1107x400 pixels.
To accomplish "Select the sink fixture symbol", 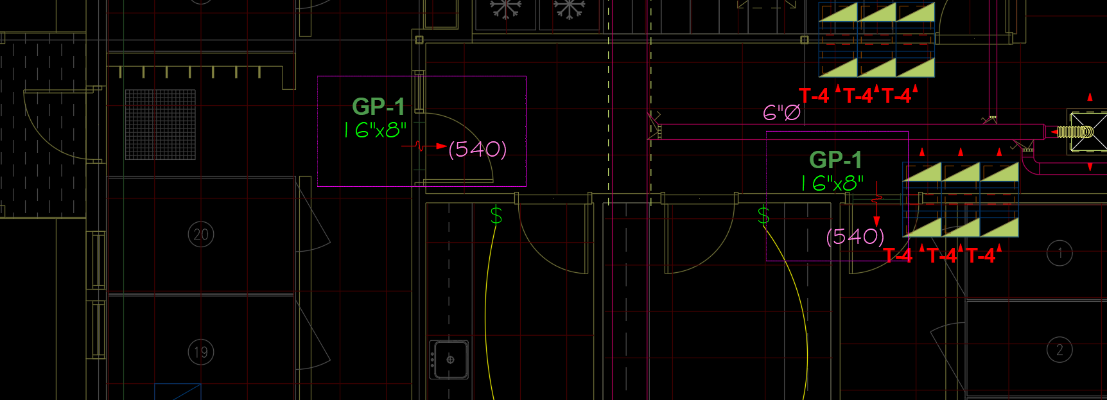I will click(449, 360).
